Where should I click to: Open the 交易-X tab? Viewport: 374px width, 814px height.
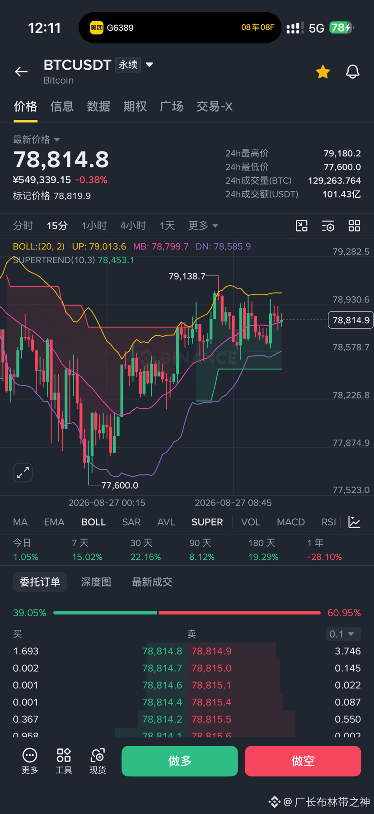pyautogui.click(x=215, y=106)
